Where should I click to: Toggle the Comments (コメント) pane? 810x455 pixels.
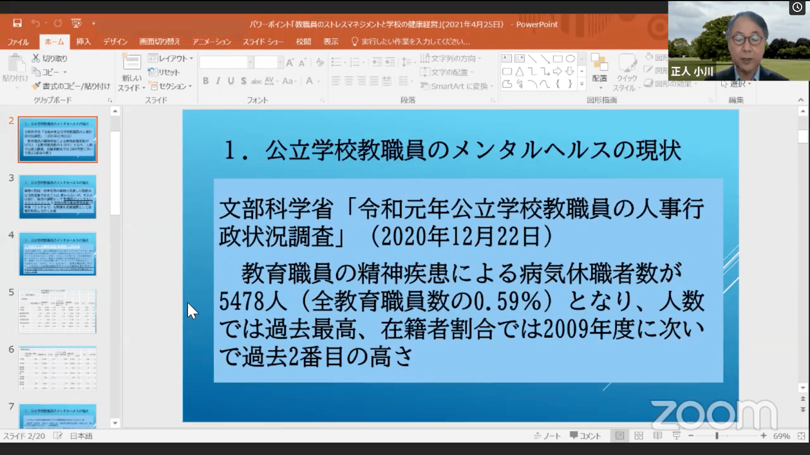[x=585, y=436]
